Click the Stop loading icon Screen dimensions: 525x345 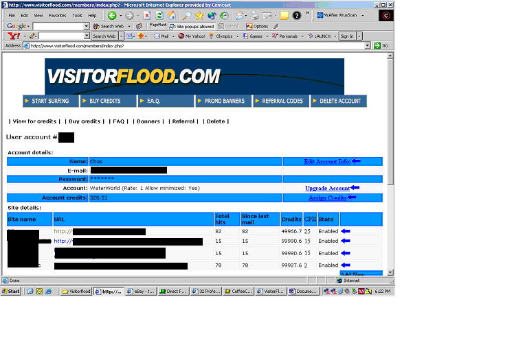pyautogui.click(x=147, y=15)
